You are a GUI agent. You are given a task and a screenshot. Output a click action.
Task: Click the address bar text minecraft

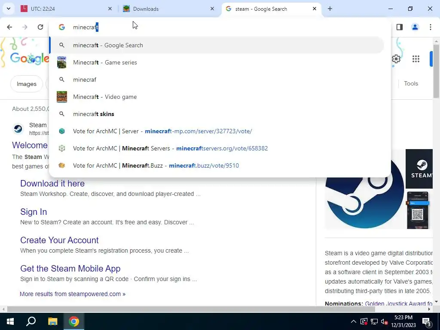[86, 27]
